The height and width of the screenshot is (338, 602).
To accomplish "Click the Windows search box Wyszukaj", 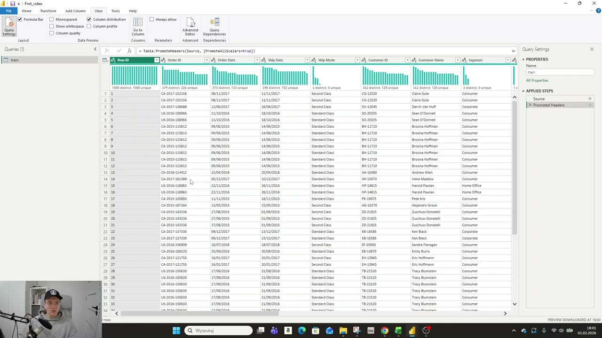I will (x=218, y=330).
